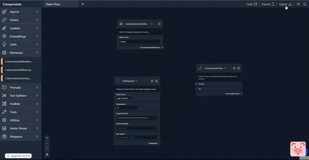This screenshot has width=309, height=160.
Task: Click the ConversationChain output handle
Action: 242,94
